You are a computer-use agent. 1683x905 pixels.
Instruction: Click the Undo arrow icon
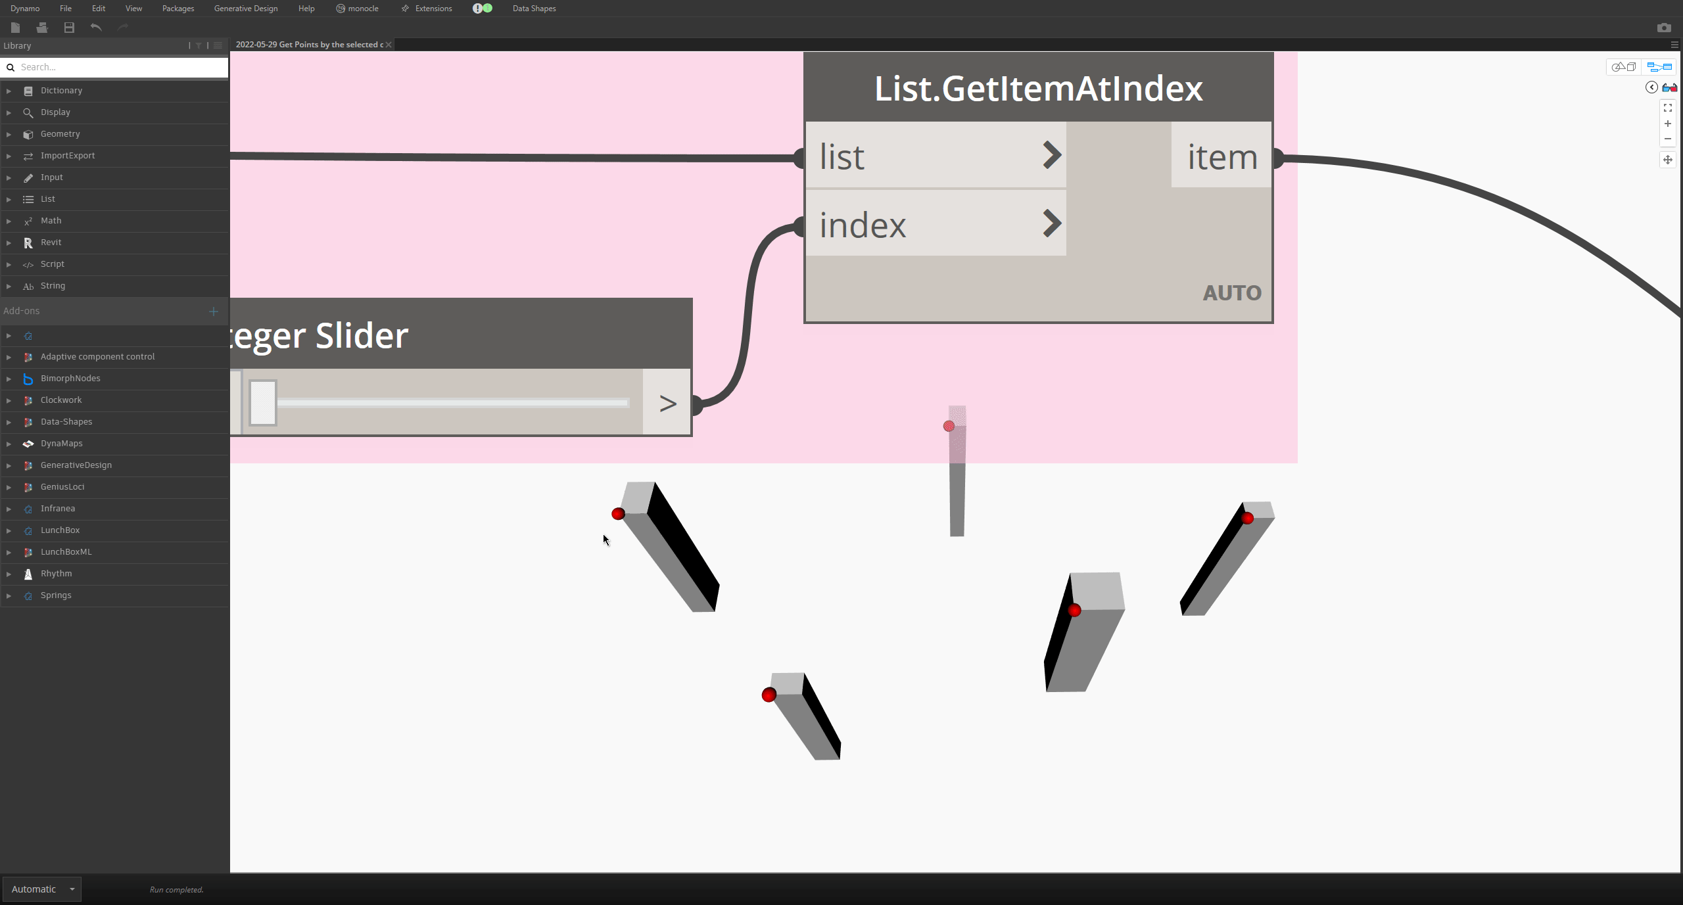tap(96, 28)
